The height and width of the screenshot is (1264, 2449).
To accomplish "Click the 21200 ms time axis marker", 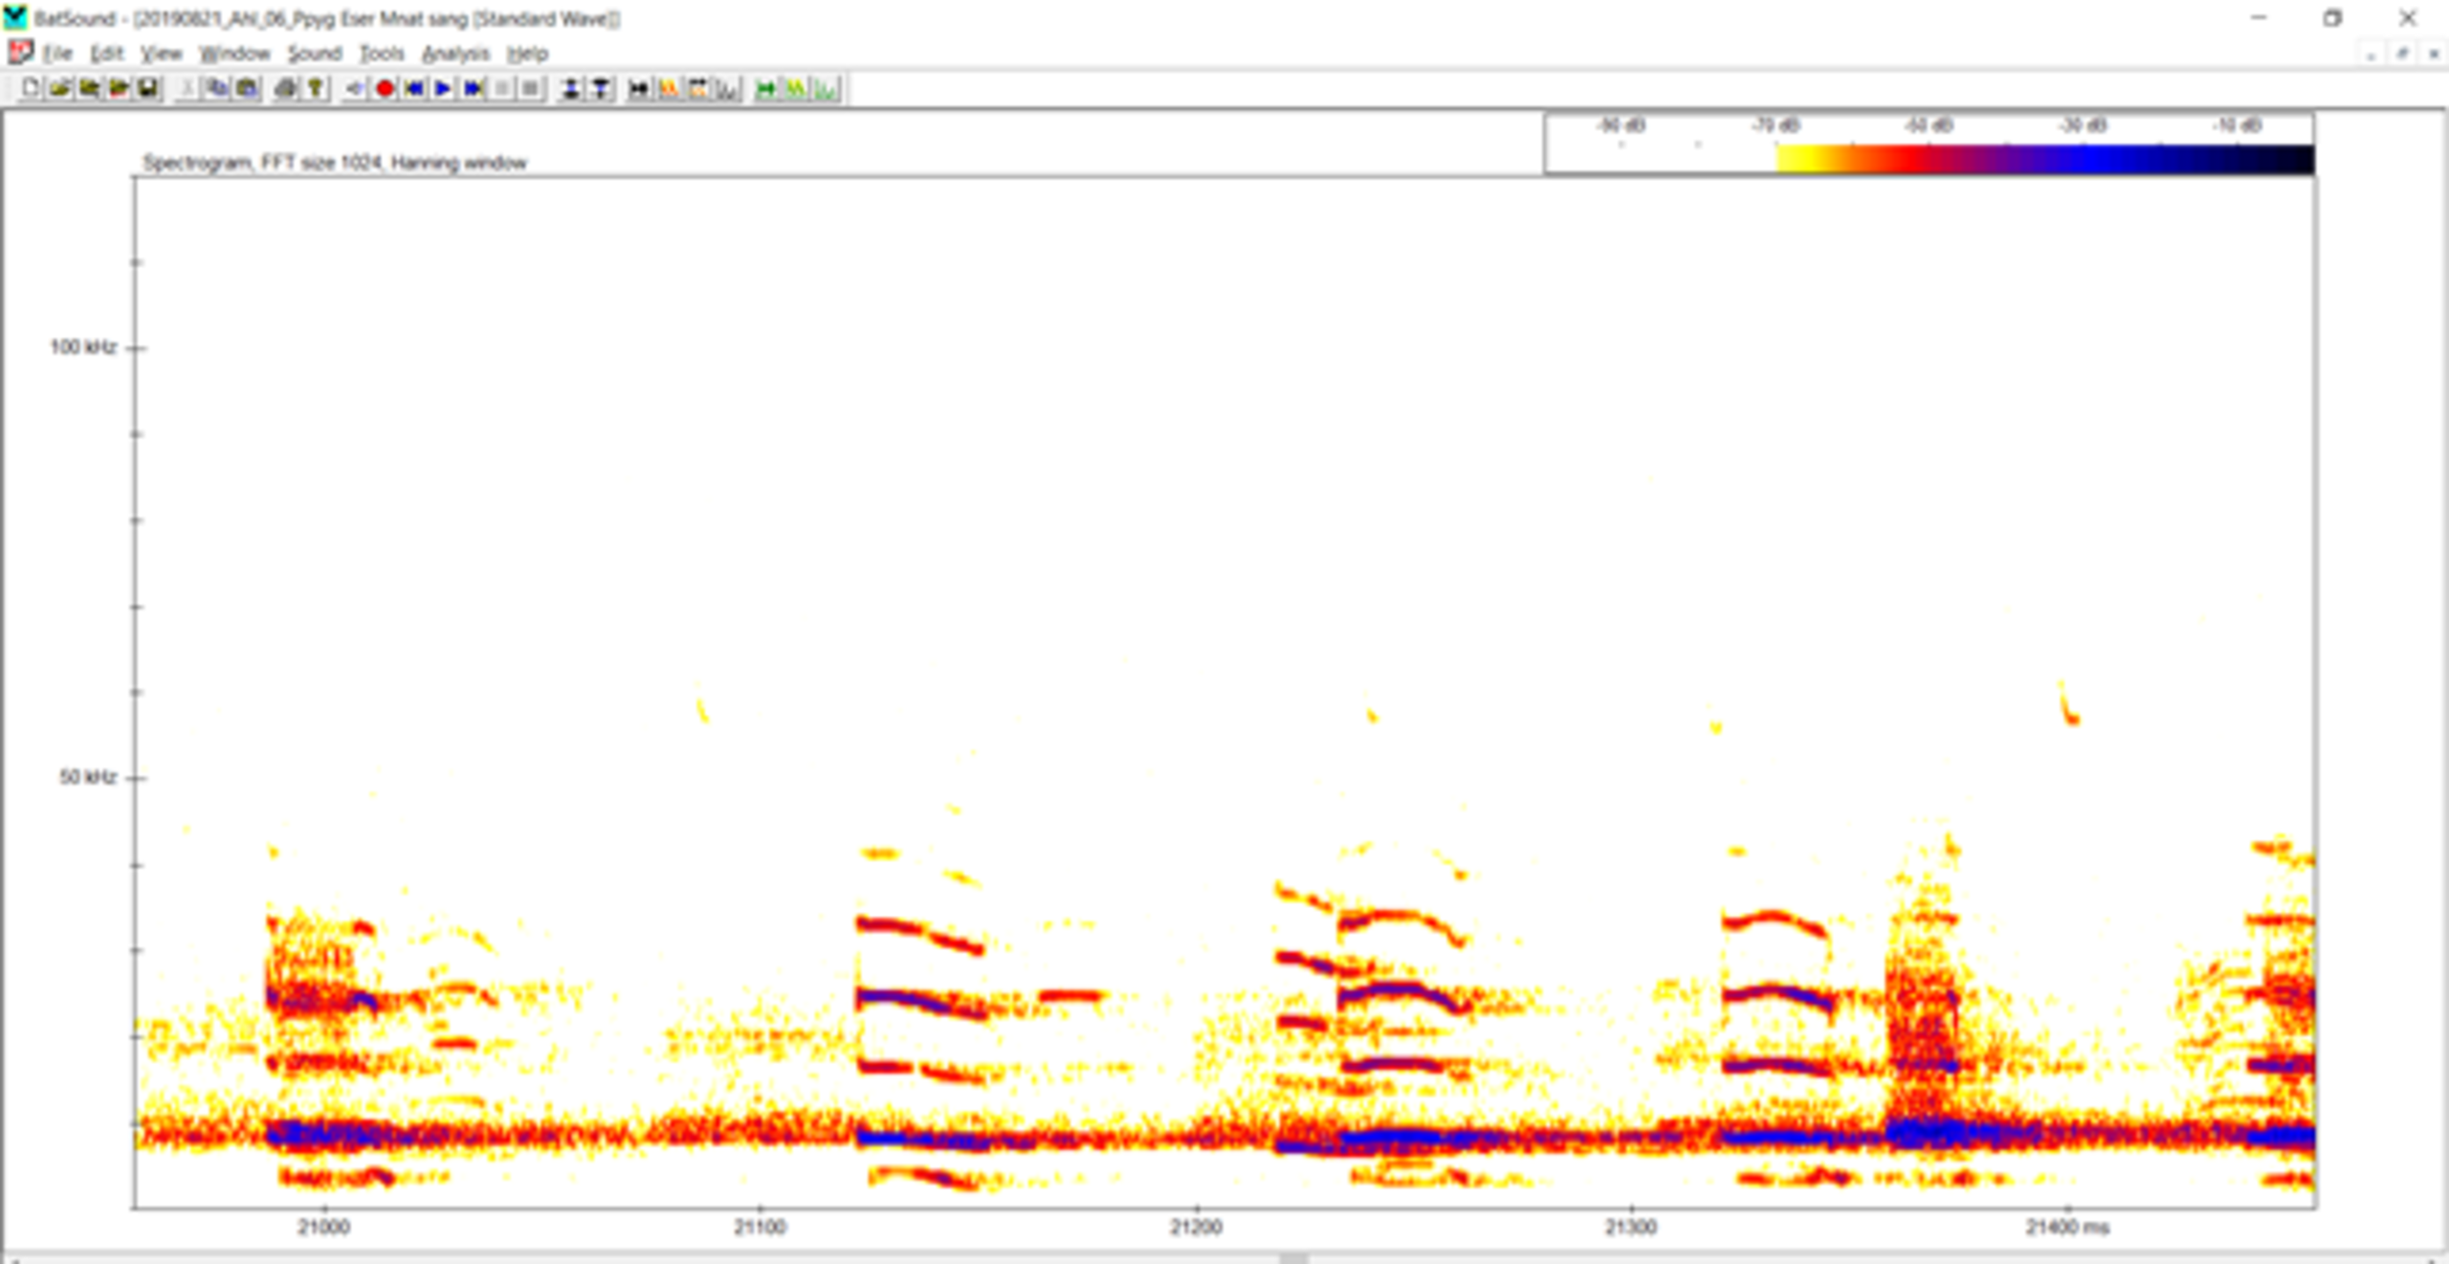I will pos(1196,1227).
